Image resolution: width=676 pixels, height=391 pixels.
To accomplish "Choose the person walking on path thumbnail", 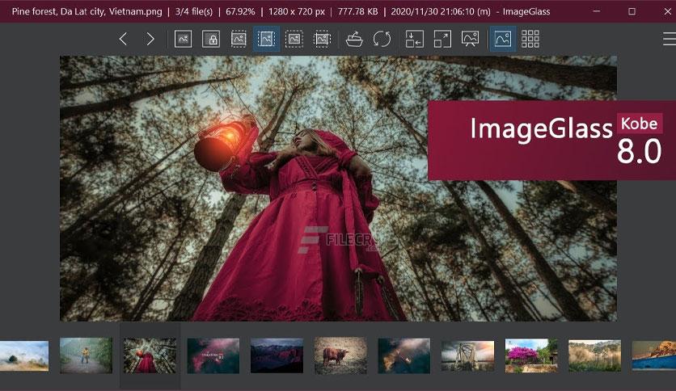I will (86, 355).
